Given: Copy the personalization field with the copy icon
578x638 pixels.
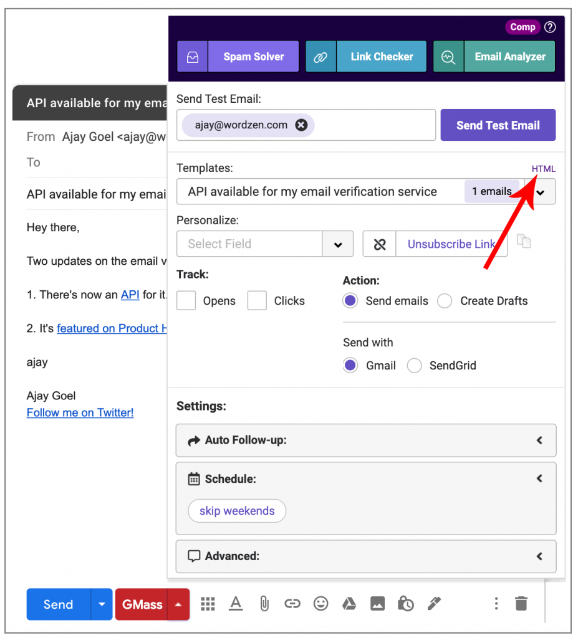Looking at the screenshot, I should pyautogui.click(x=524, y=242).
